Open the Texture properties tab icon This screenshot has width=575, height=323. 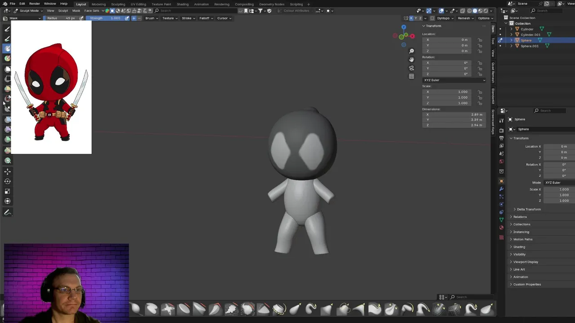501,237
